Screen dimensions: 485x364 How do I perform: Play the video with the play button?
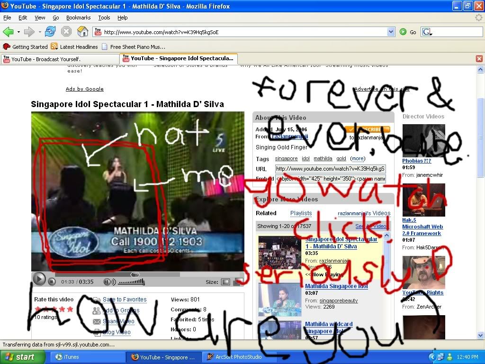(x=39, y=279)
